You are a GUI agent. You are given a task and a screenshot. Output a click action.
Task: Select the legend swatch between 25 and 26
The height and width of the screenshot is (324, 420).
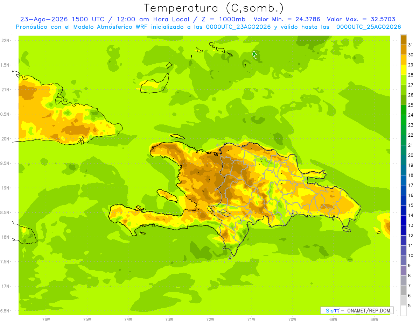pos(404,100)
